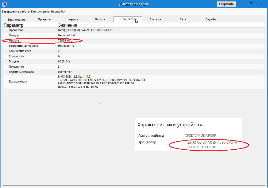Viewport: 268px width, 188px height.
Task: Select the Количество ядер row
Action: [x=134, y=51]
